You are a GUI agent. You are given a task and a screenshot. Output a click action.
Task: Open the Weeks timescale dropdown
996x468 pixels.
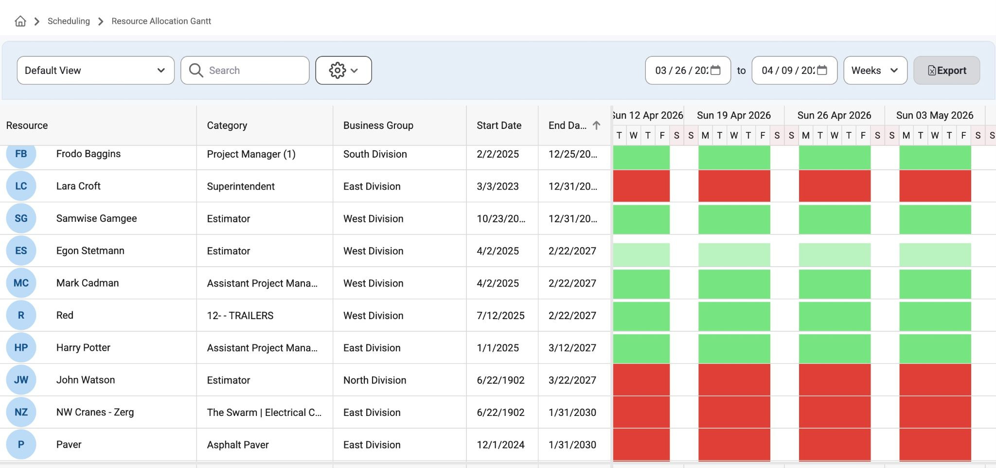pos(875,71)
